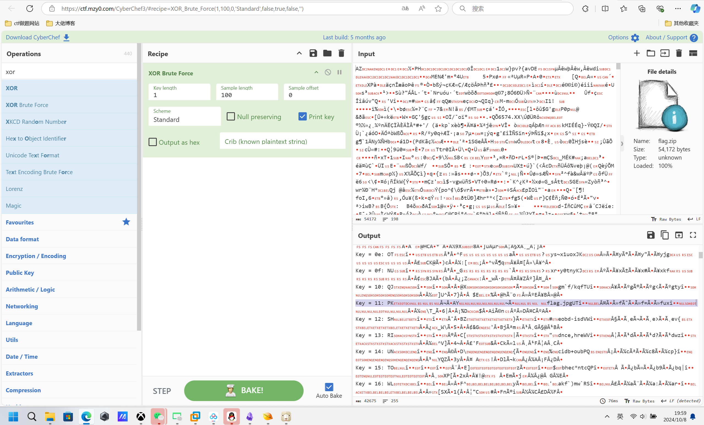Open the Scheme Standard dropdown
The image size is (704, 425).
(x=185, y=116)
